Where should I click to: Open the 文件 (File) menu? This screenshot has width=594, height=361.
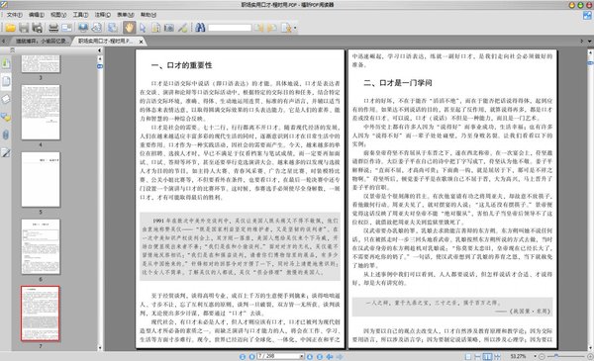[15, 15]
